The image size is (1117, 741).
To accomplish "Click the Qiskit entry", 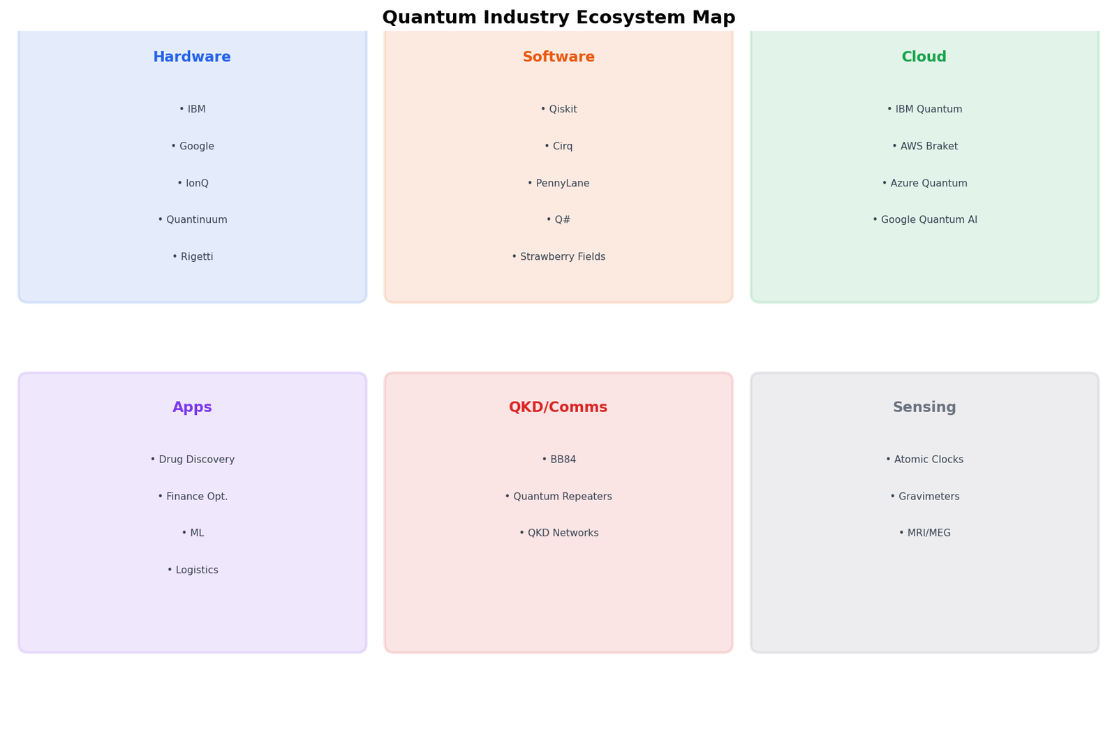I will point(558,110).
